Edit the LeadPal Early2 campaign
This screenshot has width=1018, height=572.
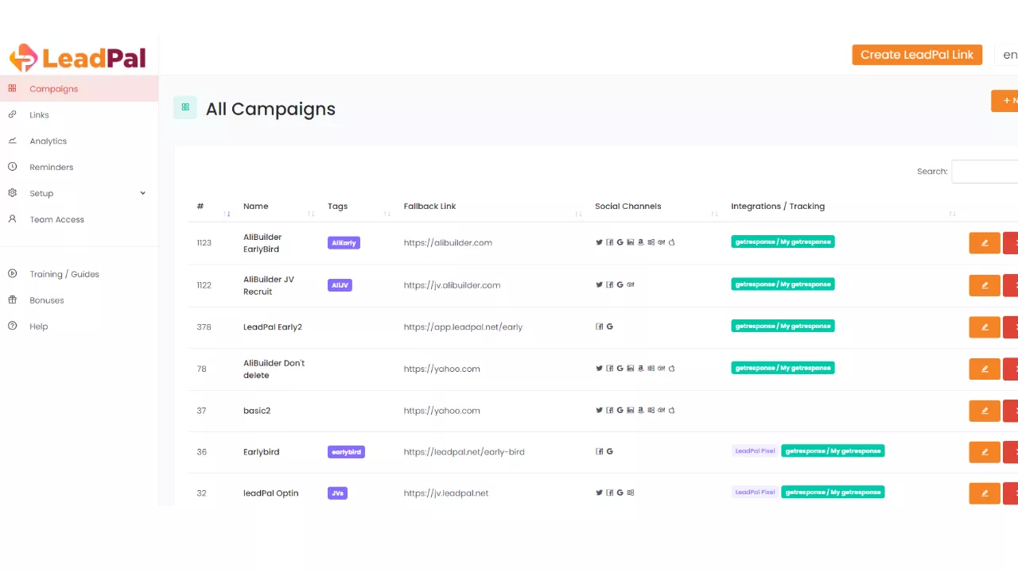coord(984,327)
